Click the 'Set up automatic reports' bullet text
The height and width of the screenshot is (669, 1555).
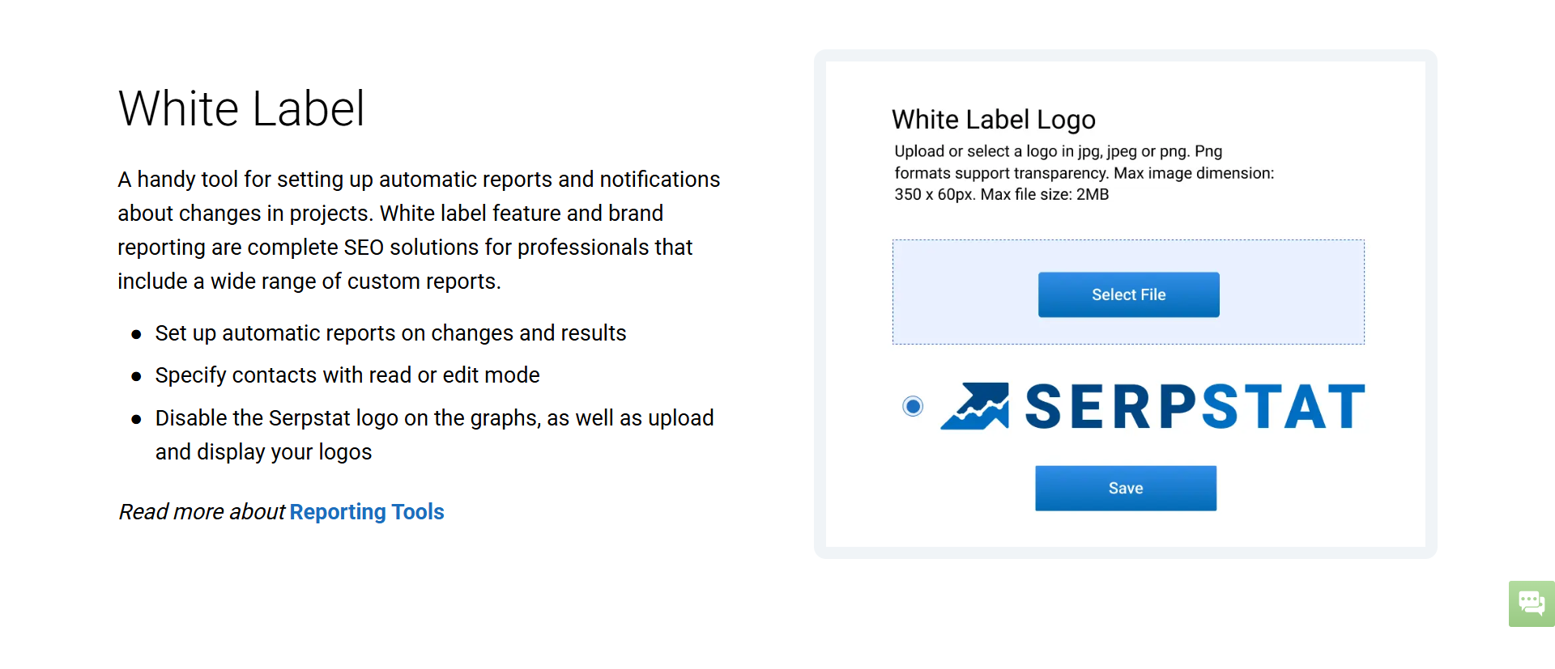click(x=390, y=333)
